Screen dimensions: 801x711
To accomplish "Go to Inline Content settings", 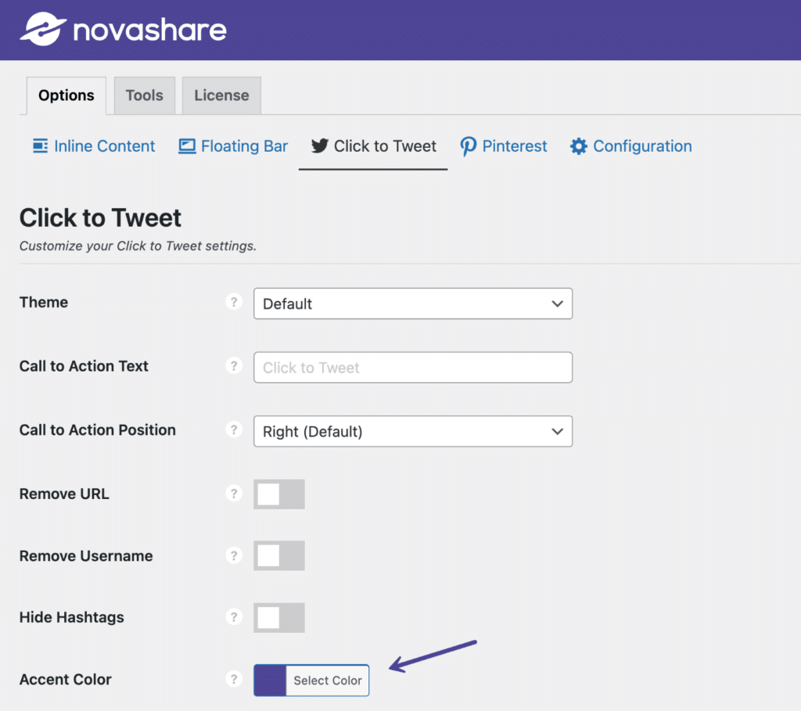I will click(94, 146).
